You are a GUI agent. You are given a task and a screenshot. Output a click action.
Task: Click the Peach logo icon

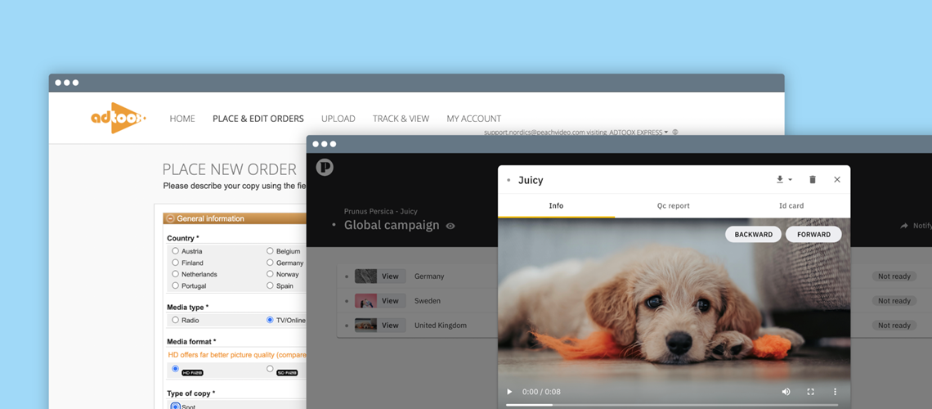325,168
